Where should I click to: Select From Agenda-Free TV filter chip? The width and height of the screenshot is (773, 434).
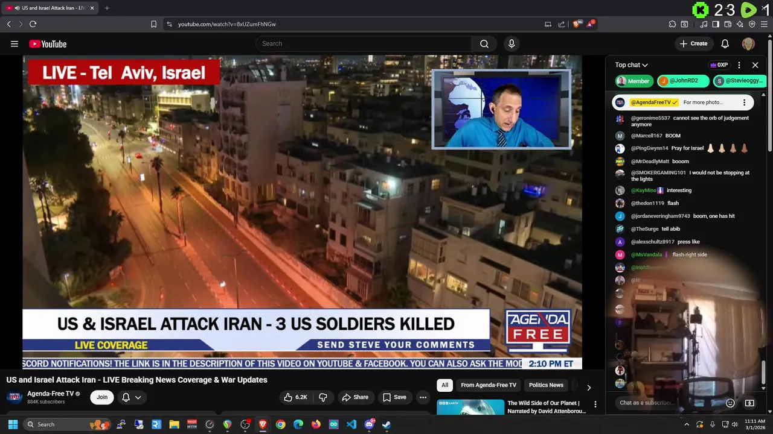pos(489,385)
